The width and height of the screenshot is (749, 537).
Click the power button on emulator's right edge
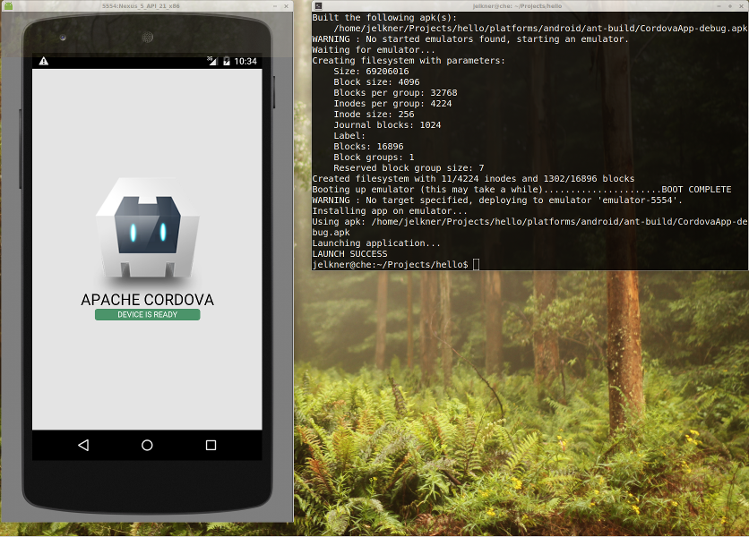tap(274, 91)
